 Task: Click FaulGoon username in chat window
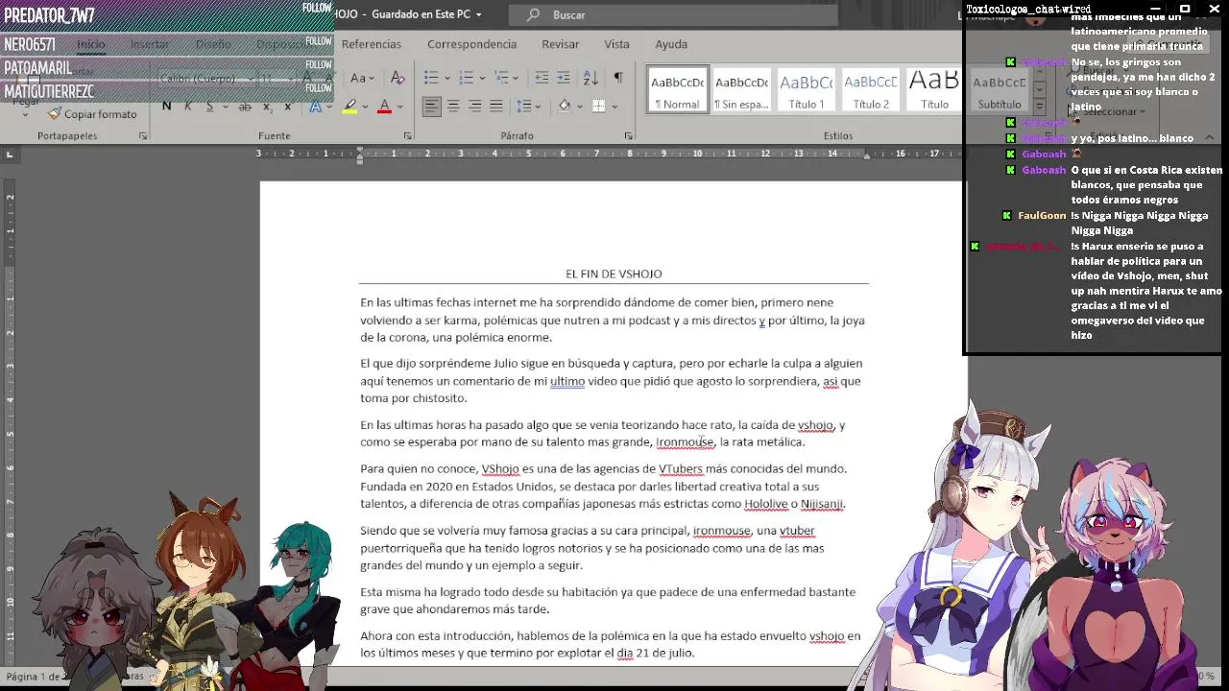(x=1042, y=216)
